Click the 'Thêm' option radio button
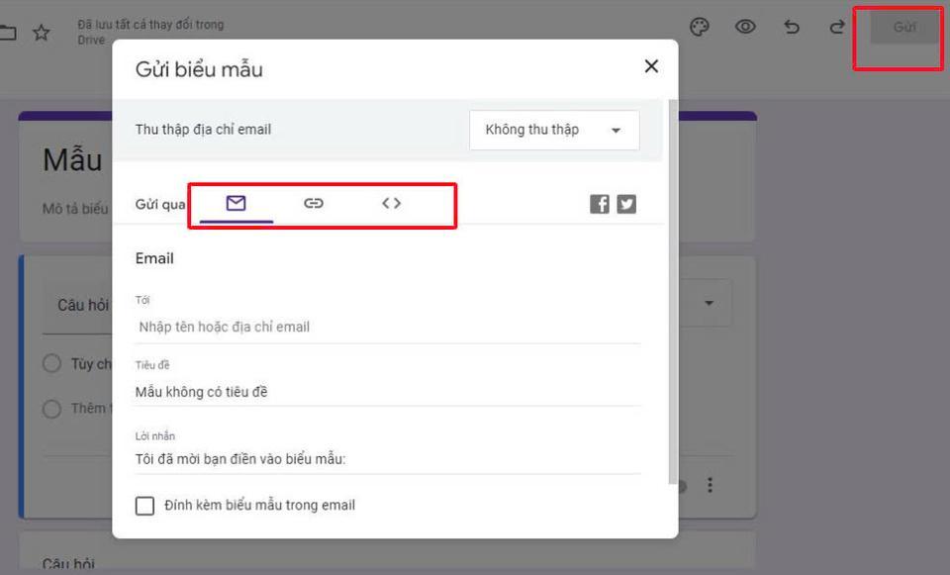 point(51,409)
